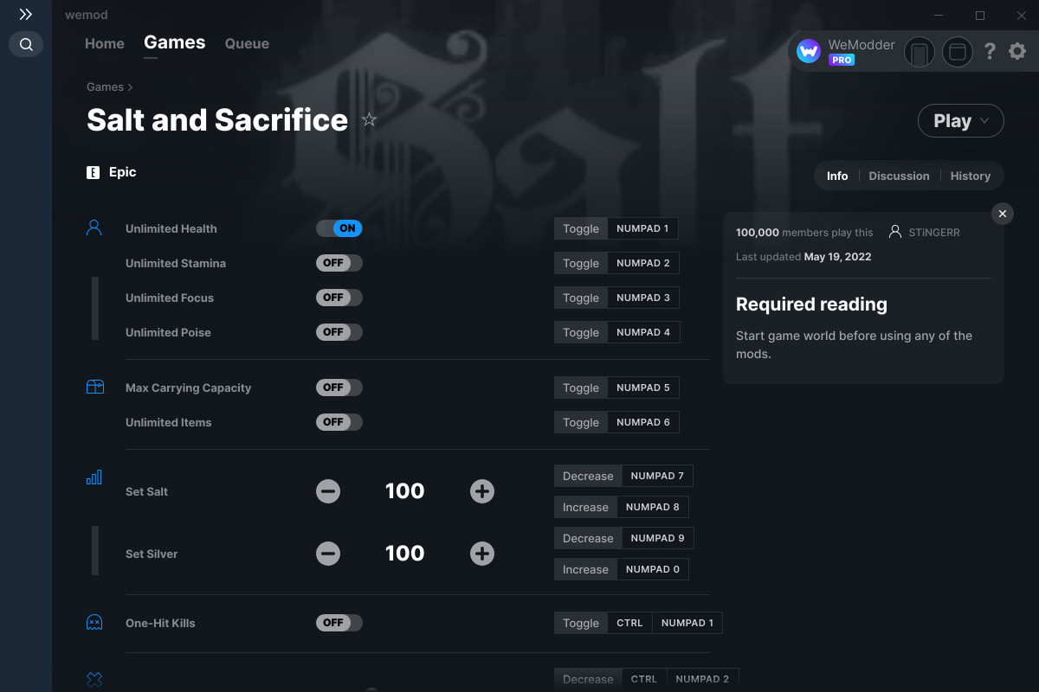The height and width of the screenshot is (692, 1039).
Task: Click the minus icon for Set Salt
Action: point(328,491)
